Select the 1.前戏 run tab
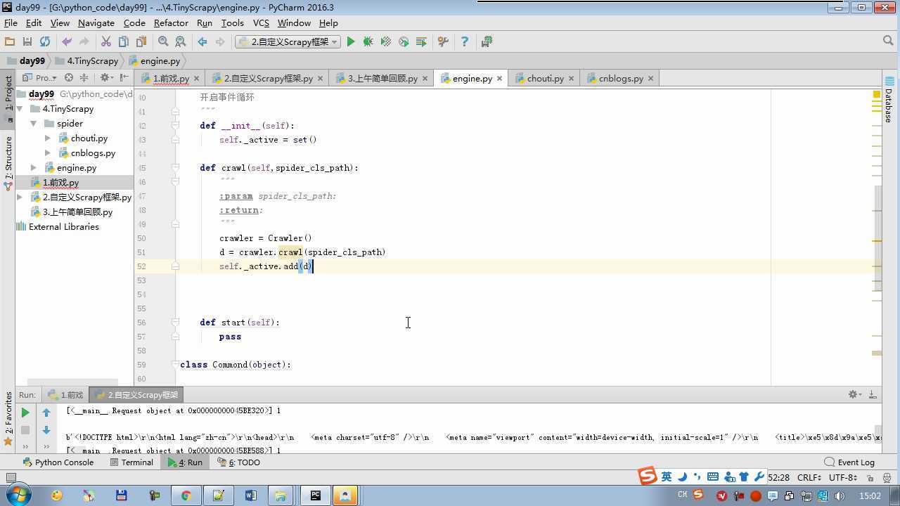Image resolution: width=900 pixels, height=506 pixels. 67,395
